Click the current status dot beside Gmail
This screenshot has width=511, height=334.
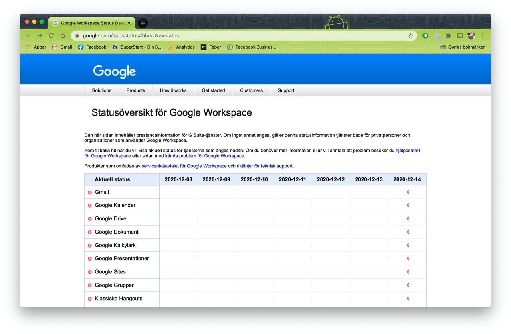90,193
